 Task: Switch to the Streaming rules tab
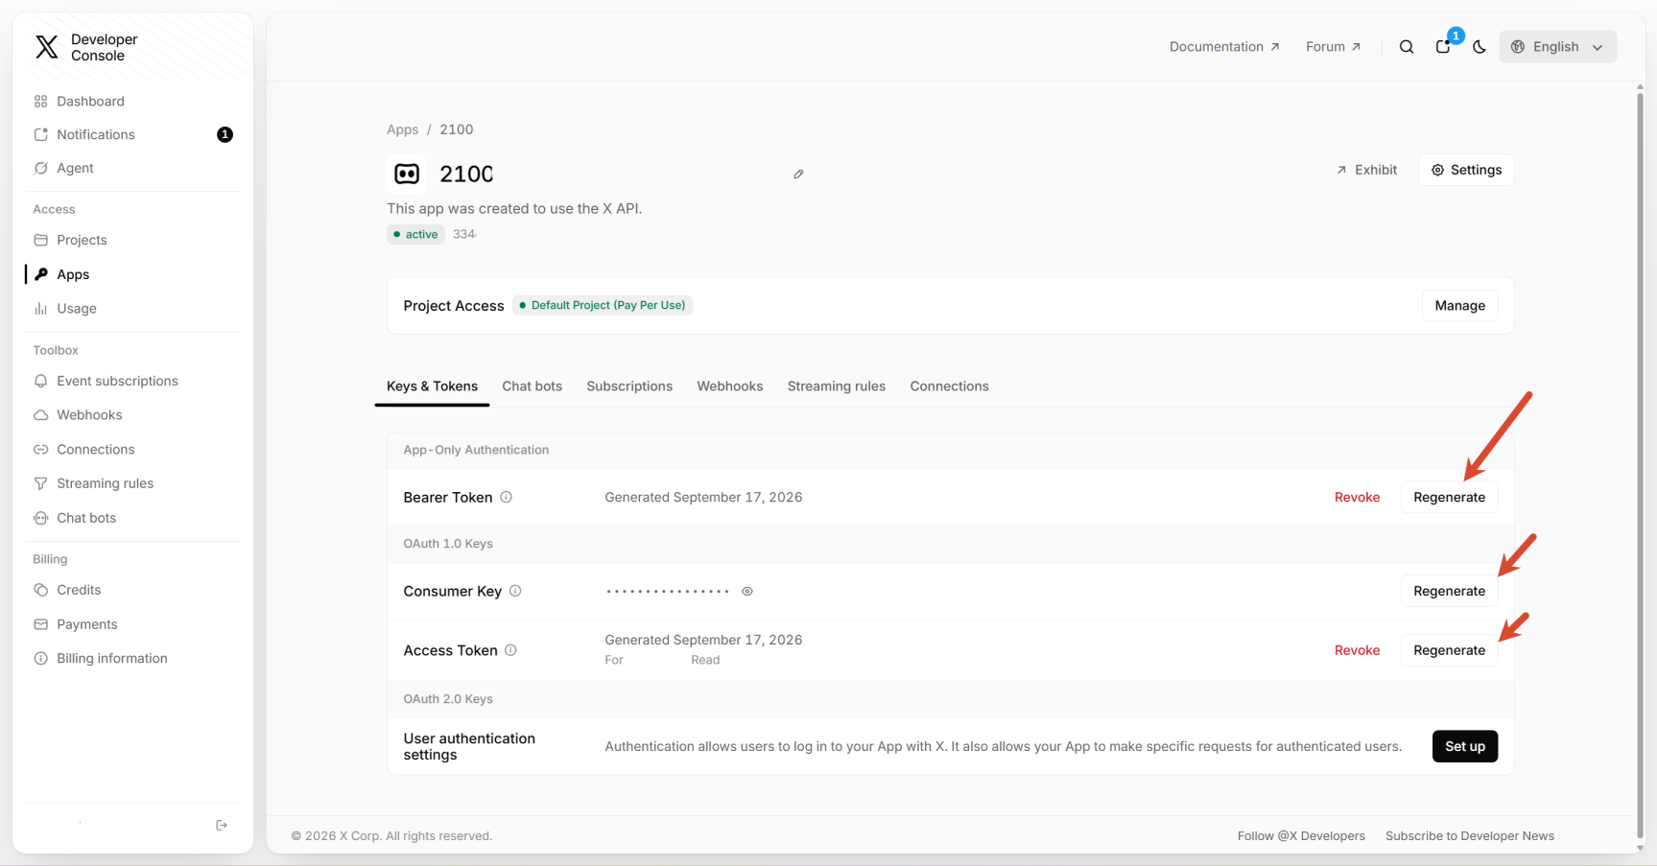pos(837,386)
